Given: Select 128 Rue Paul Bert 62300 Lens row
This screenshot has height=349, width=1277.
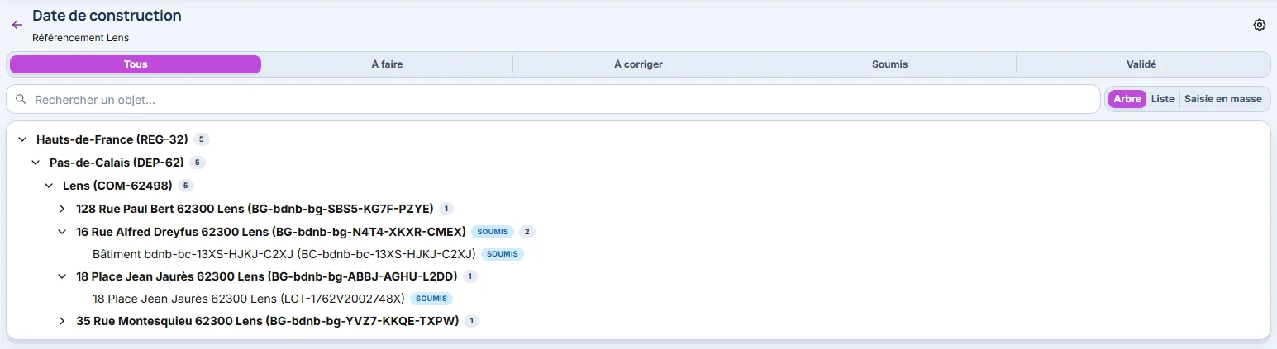Looking at the screenshot, I should click(x=255, y=209).
